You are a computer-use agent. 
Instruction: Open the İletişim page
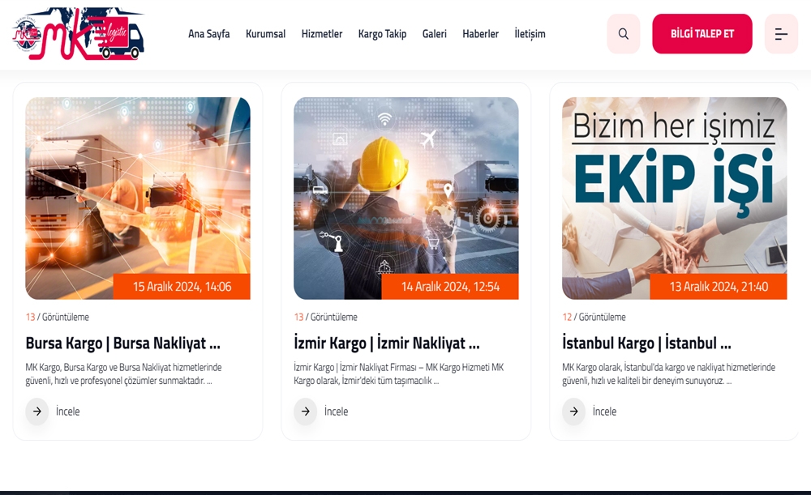(x=530, y=34)
